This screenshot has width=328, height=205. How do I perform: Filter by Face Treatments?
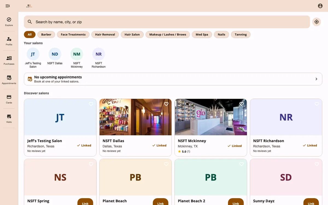(73, 34)
